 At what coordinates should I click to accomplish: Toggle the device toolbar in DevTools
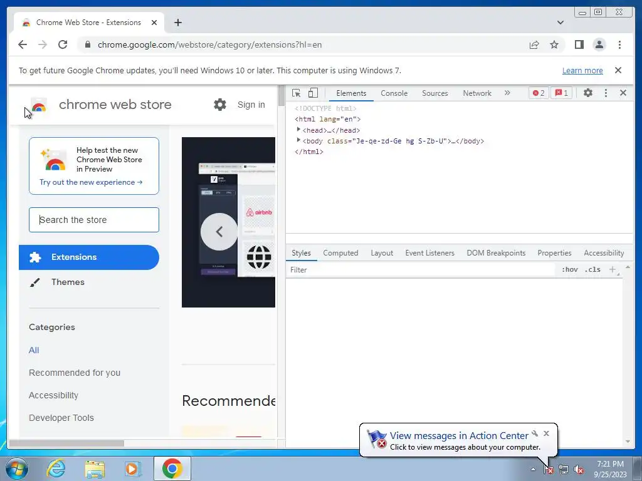pos(313,93)
